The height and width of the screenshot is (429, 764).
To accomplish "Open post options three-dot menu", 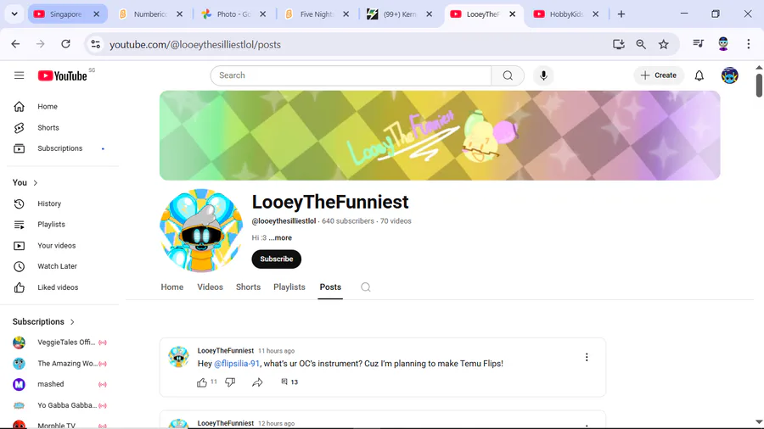I will (587, 357).
